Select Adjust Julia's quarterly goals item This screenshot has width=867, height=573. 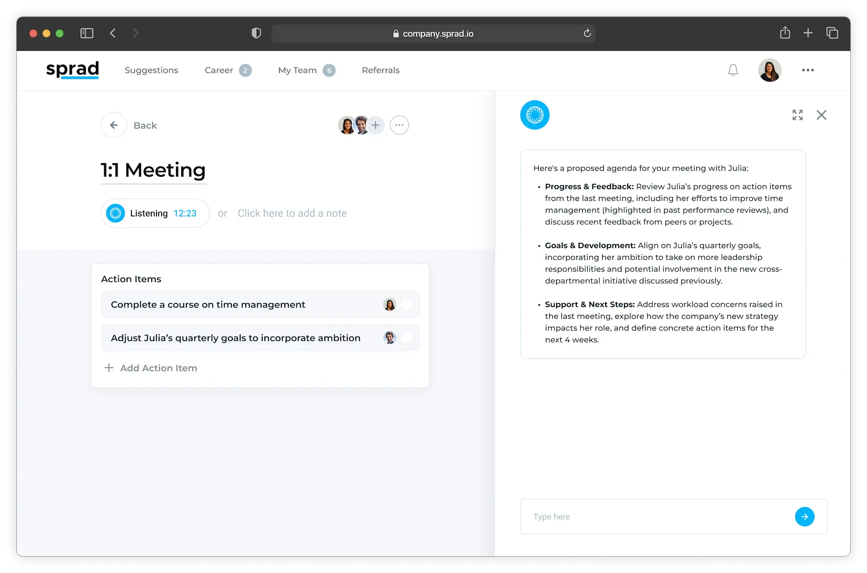click(260, 337)
